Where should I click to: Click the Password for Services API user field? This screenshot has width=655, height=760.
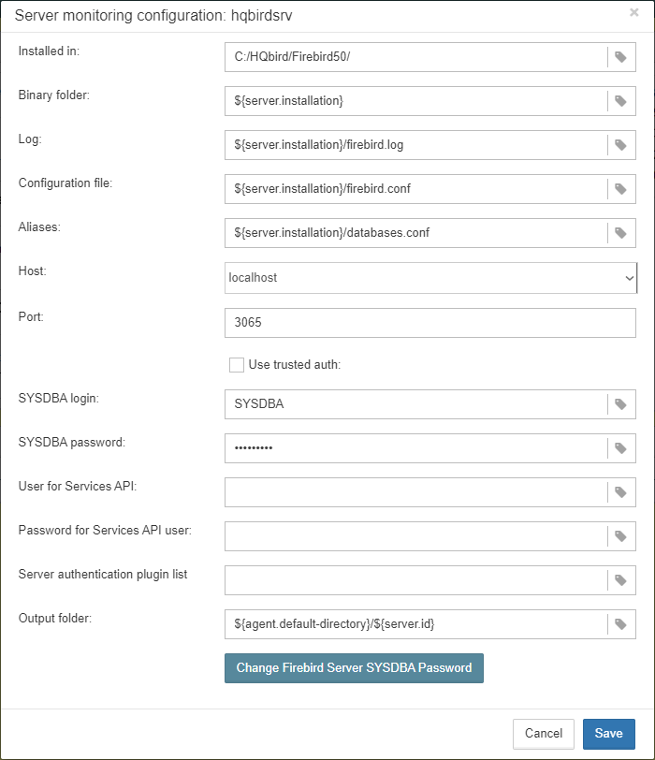pyautogui.click(x=415, y=536)
